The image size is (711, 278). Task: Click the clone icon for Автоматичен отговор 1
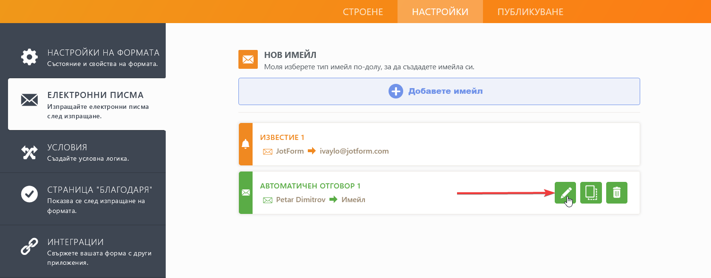coord(591,193)
